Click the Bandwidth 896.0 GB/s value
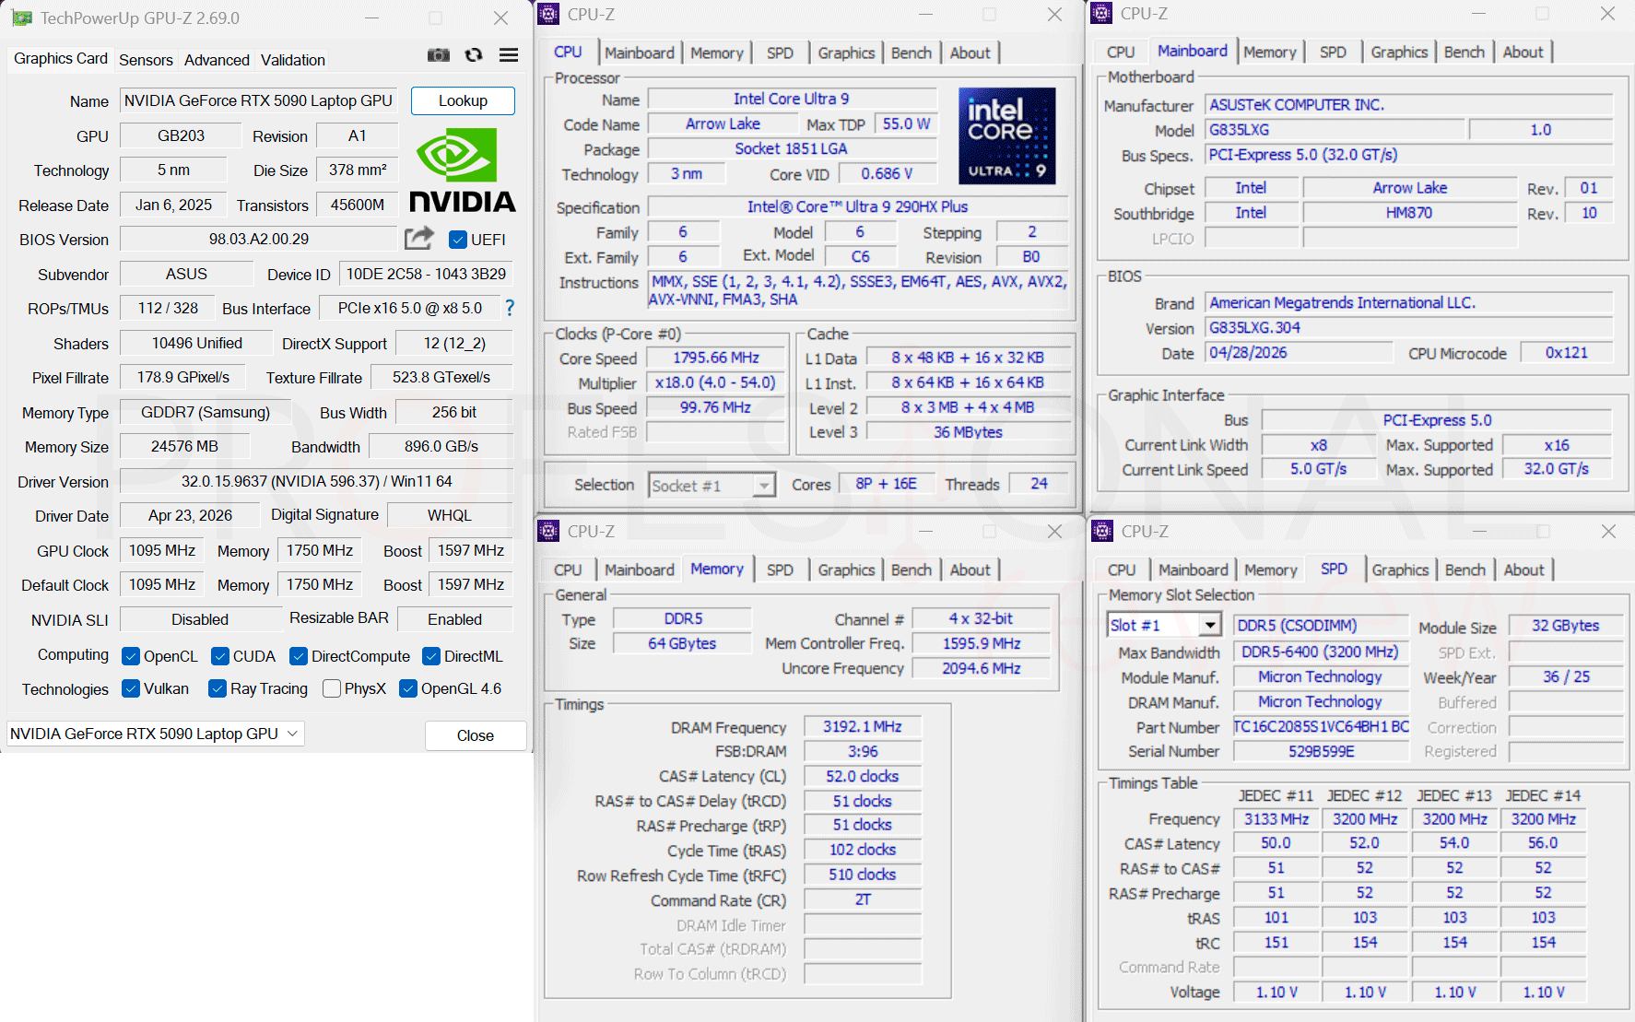Image resolution: width=1635 pixels, height=1022 pixels. pyautogui.click(x=441, y=446)
